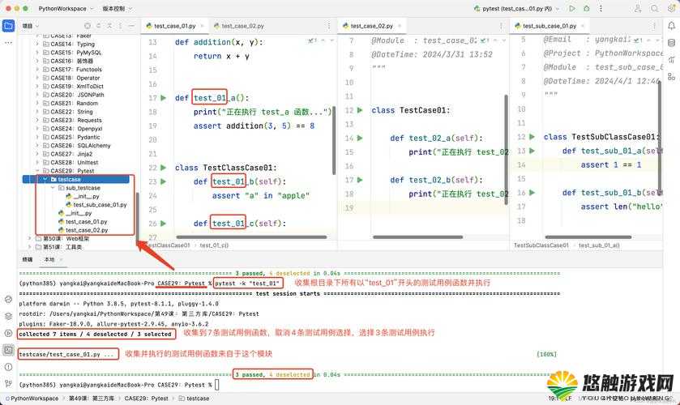680x405 pixels.
Task: Click the Search Everywhere magnifier icon
Action: [x=654, y=8]
